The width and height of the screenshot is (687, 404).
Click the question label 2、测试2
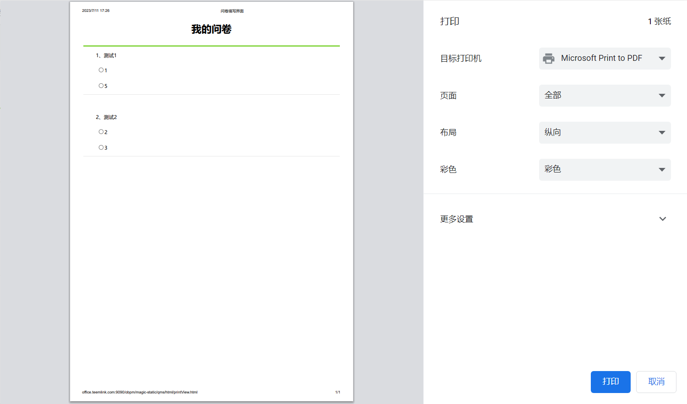(x=106, y=117)
